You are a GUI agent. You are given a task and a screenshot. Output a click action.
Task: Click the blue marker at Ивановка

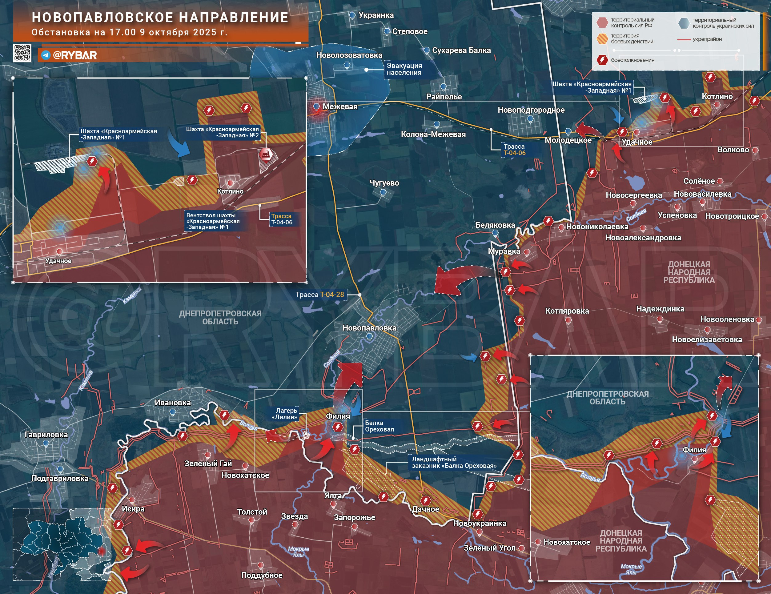coord(173,412)
